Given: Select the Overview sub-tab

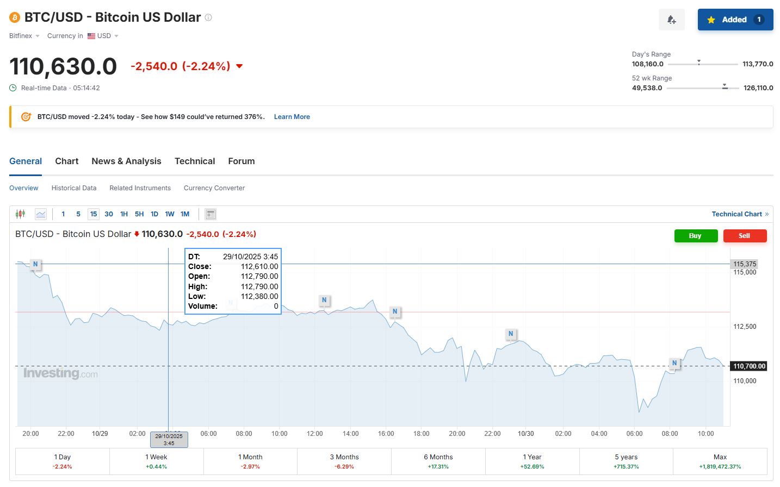Looking at the screenshot, I should pyautogui.click(x=24, y=188).
